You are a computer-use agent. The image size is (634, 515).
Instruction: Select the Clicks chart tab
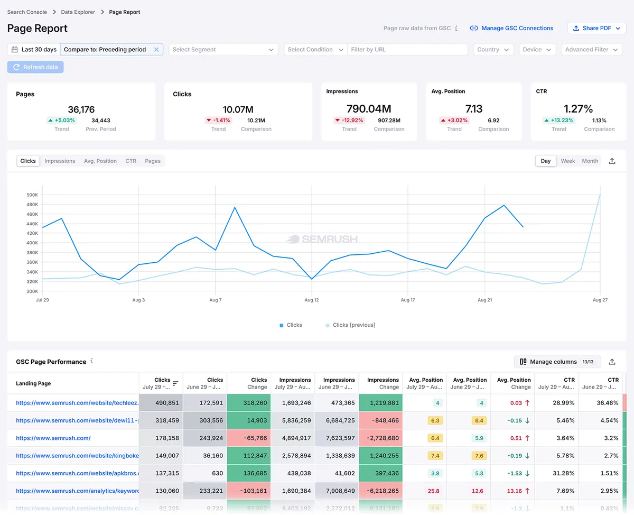[28, 161]
